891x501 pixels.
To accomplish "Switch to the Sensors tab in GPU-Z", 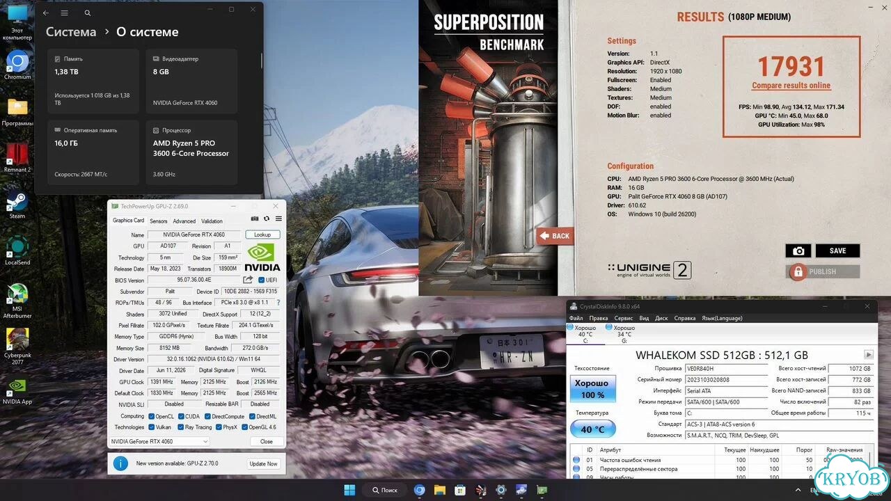I will pyautogui.click(x=158, y=221).
